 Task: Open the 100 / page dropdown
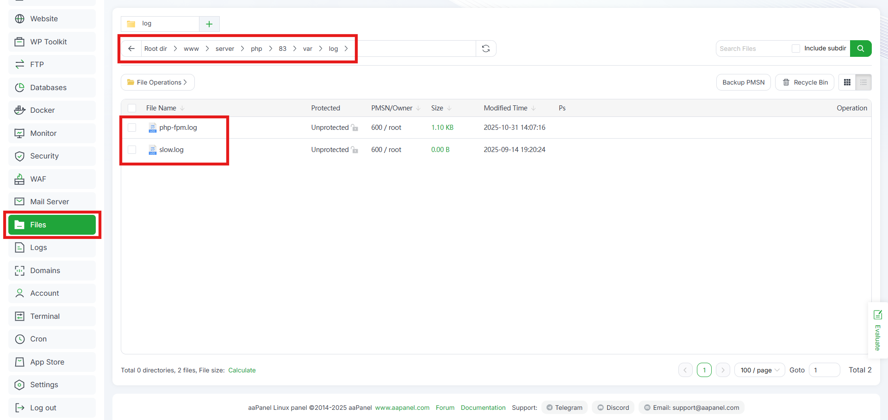click(759, 370)
